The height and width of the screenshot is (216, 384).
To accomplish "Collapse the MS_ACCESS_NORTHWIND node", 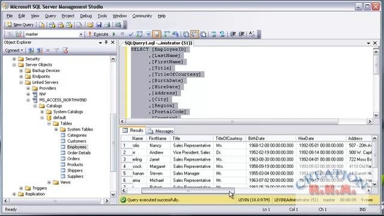I will click(28, 100).
